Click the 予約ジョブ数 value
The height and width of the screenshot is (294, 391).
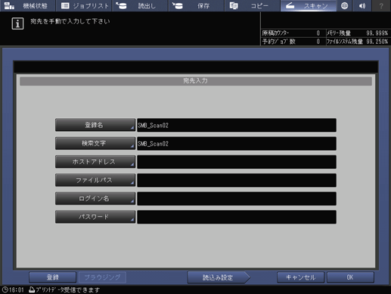(318, 42)
